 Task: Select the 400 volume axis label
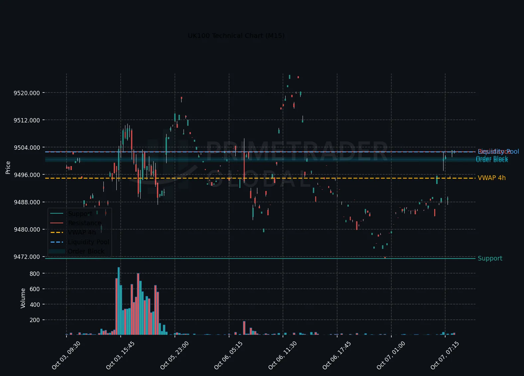(35, 304)
